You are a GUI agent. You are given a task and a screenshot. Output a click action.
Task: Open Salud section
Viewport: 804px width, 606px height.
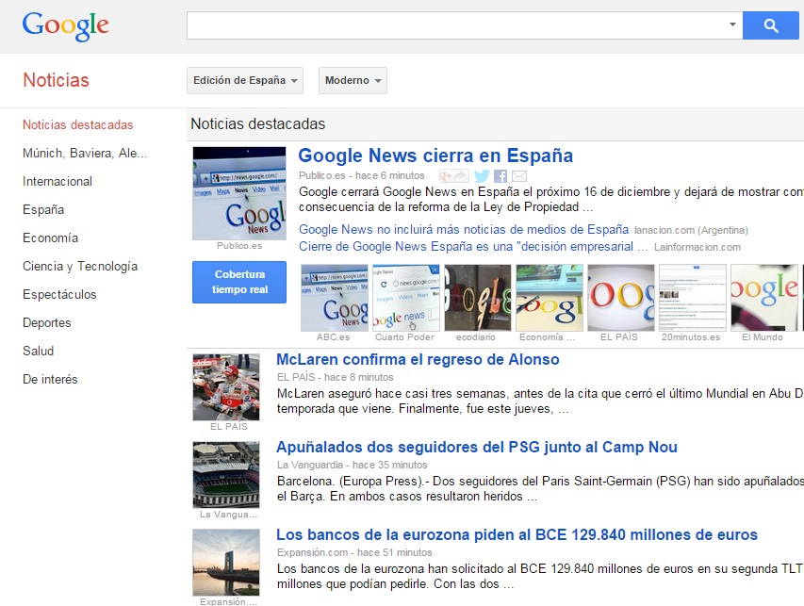(38, 351)
